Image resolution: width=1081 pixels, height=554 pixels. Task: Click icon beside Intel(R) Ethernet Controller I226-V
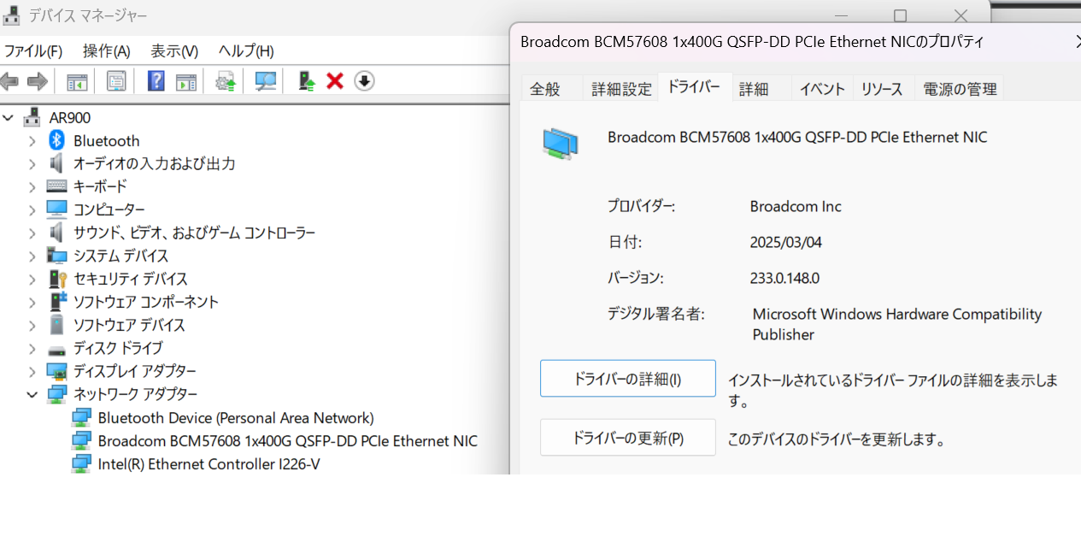(81, 464)
